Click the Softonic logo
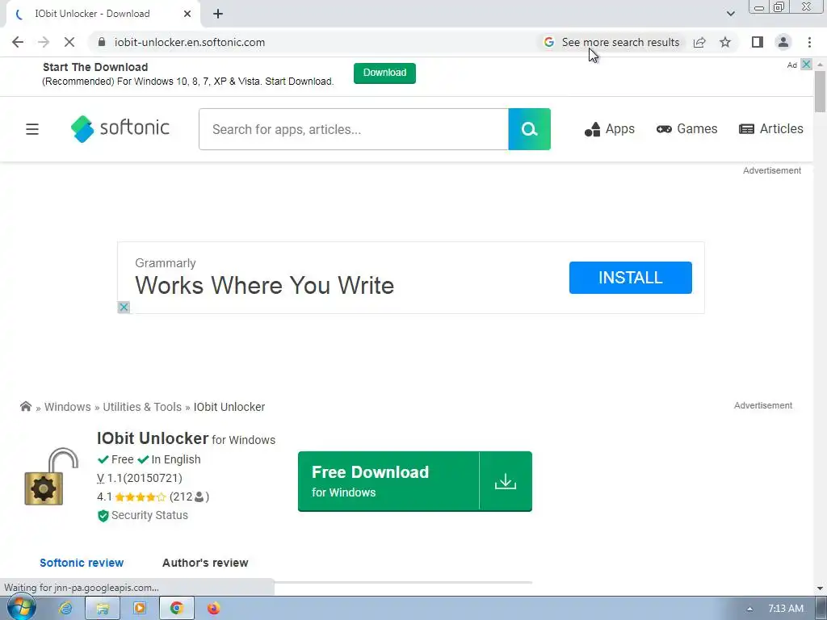This screenshot has height=620, width=827. 120,128
